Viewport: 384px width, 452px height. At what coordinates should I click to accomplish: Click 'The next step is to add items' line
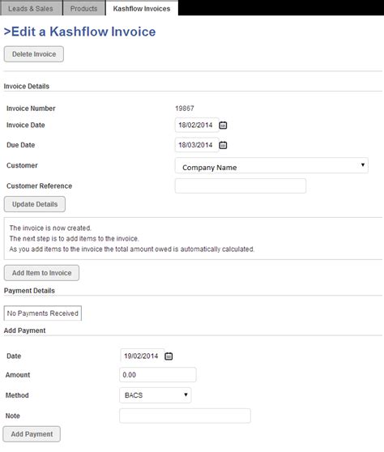pos(74,239)
